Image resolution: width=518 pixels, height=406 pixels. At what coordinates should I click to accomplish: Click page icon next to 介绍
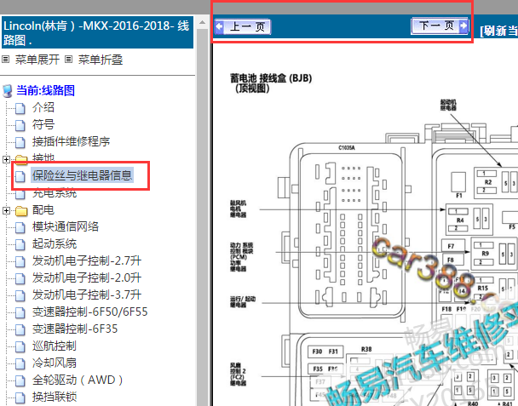20,108
